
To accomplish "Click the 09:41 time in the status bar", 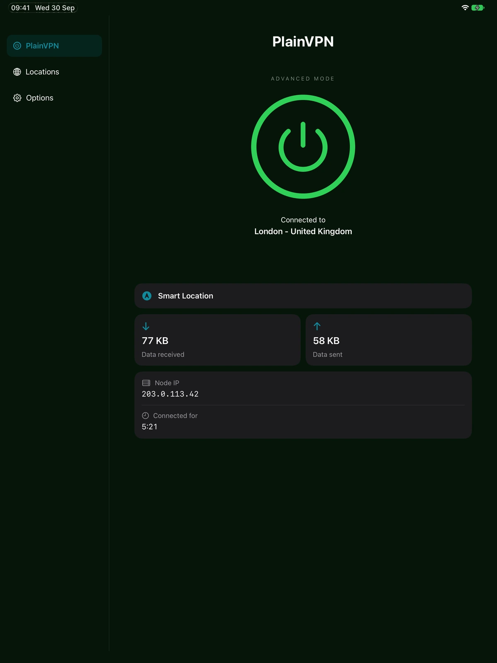I will [x=20, y=8].
